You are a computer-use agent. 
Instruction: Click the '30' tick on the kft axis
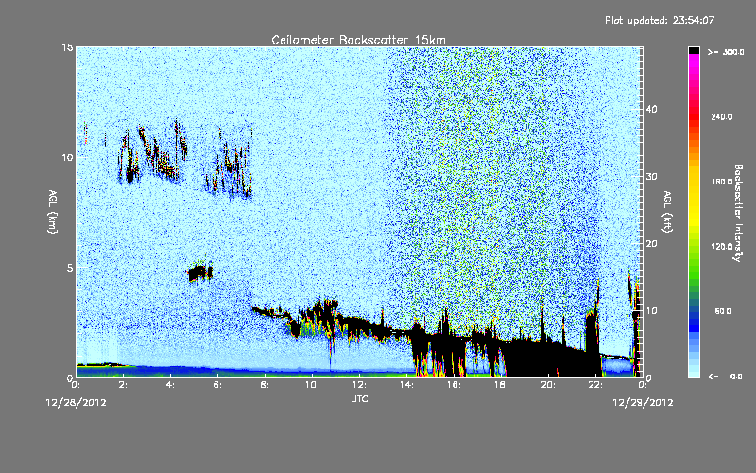651,176
